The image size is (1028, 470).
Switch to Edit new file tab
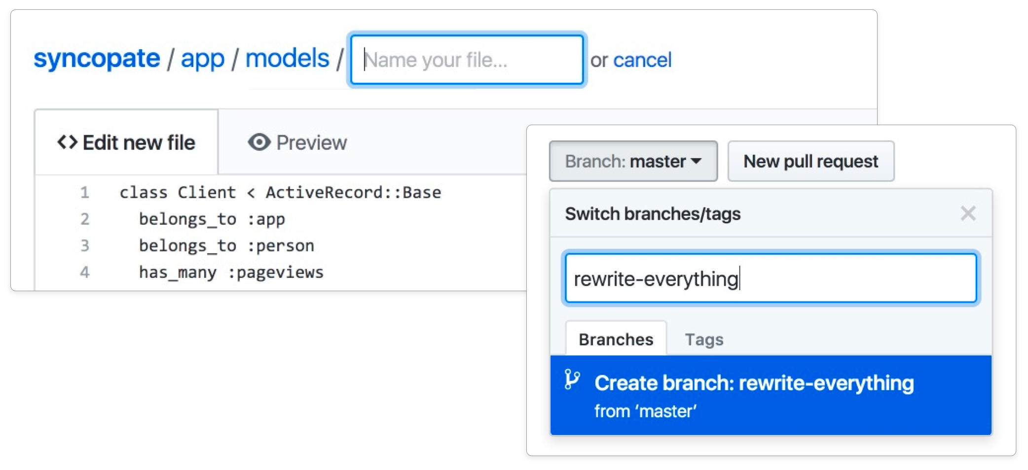tap(126, 143)
